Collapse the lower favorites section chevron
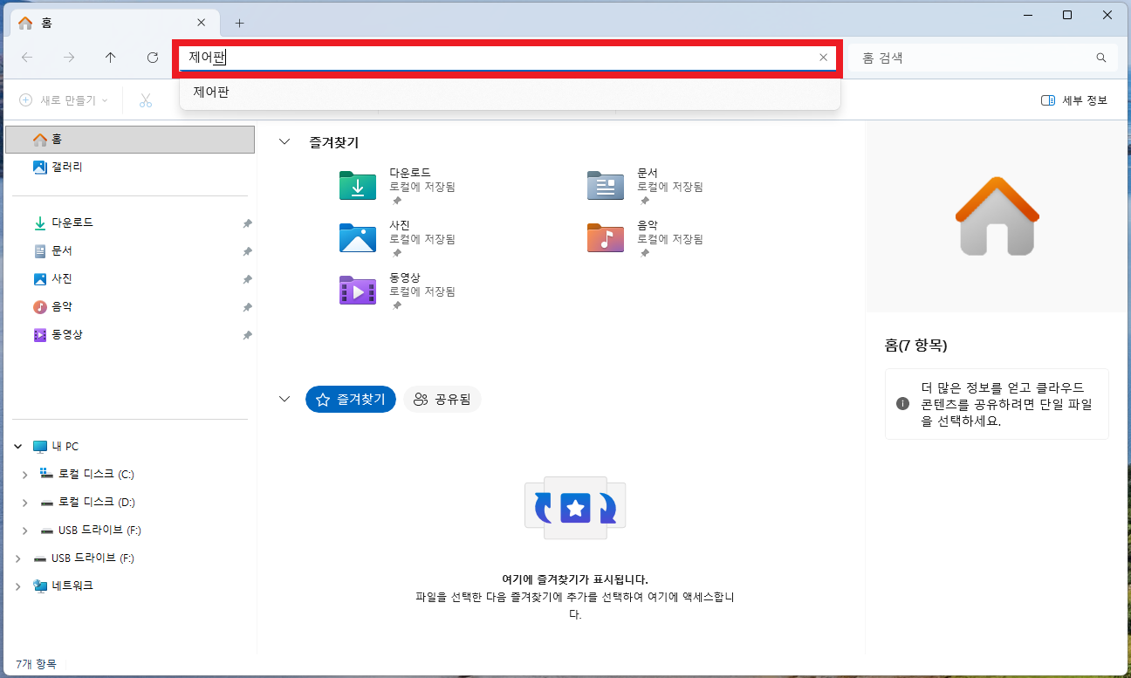This screenshot has height=678, width=1131. (284, 399)
